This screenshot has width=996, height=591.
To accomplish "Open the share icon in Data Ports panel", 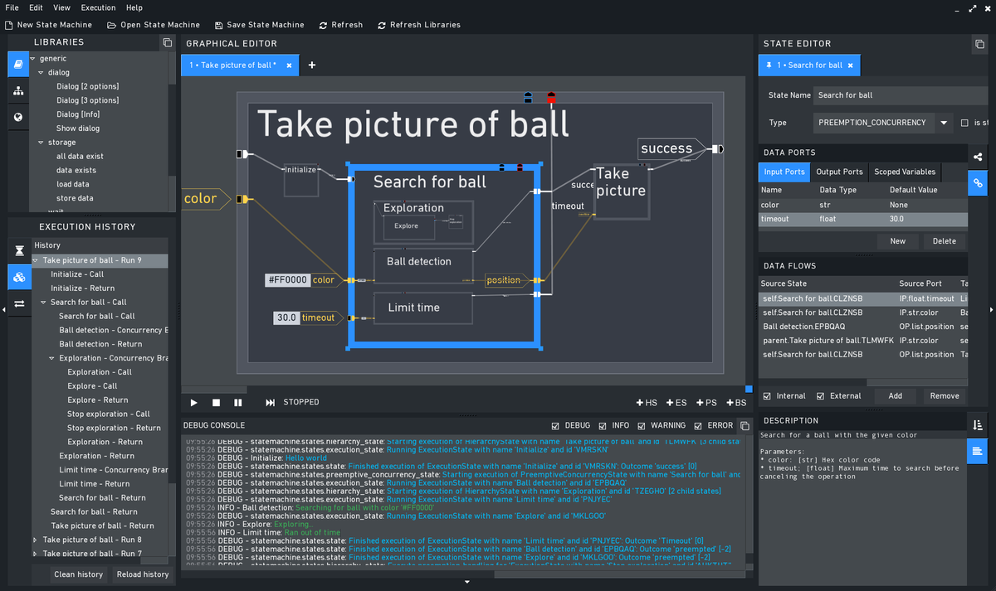I will pyautogui.click(x=977, y=156).
